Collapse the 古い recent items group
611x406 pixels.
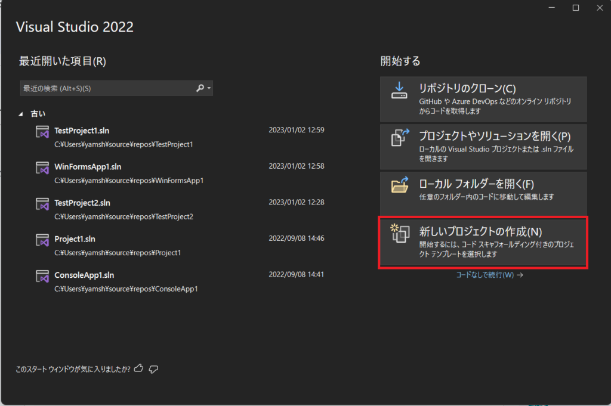[x=21, y=114]
